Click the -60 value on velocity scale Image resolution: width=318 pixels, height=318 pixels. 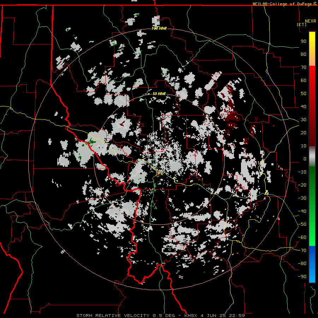point(302,237)
